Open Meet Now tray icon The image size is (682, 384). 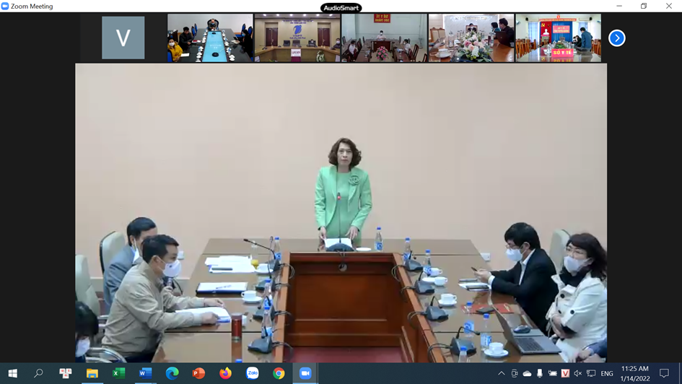515,373
